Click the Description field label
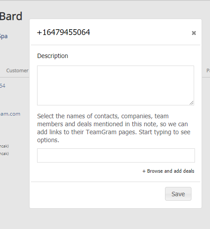 tap(52, 56)
